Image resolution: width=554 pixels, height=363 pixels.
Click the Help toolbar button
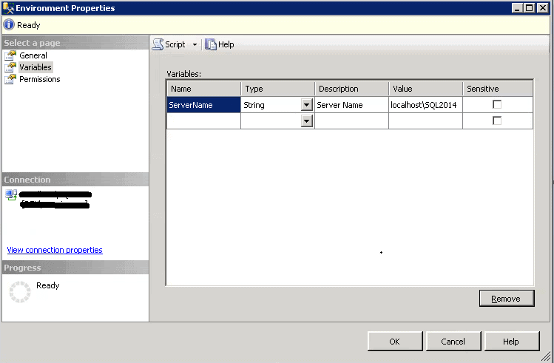click(x=220, y=44)
